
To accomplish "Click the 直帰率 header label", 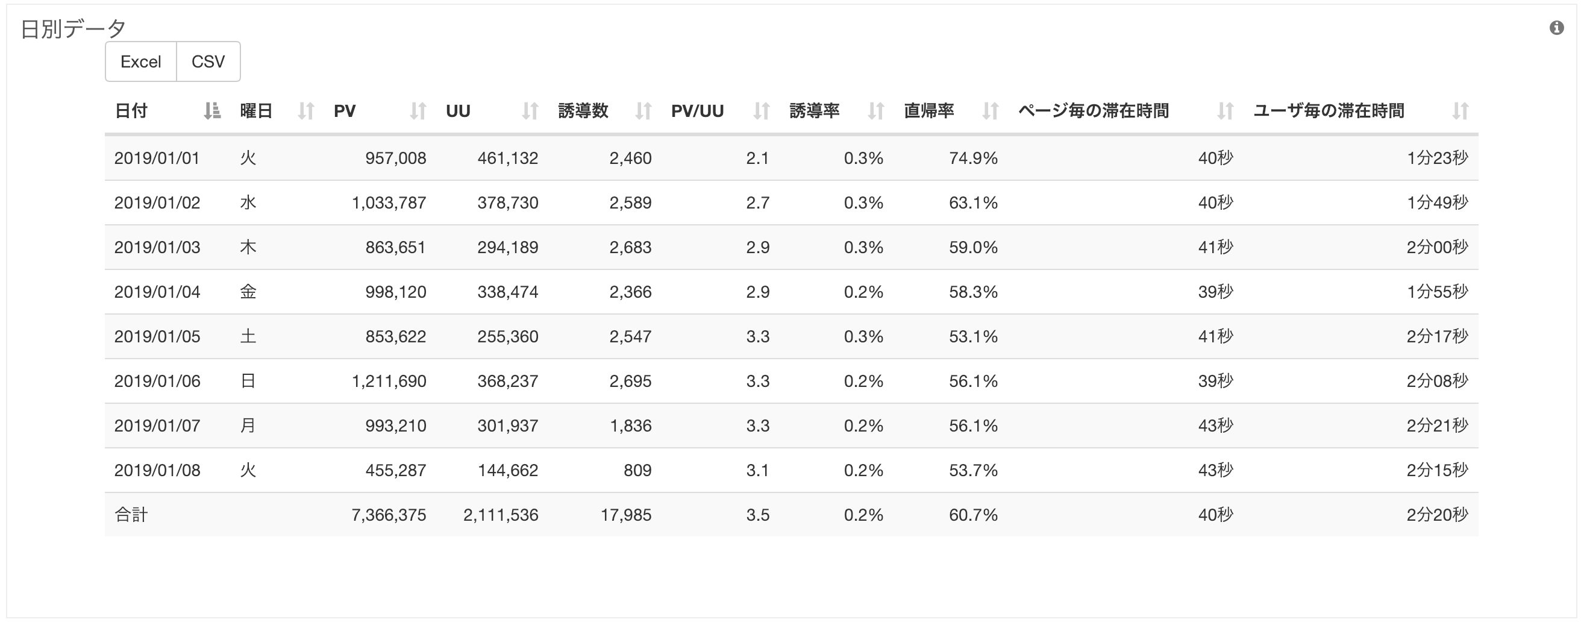I will click(x=928, y=111).
